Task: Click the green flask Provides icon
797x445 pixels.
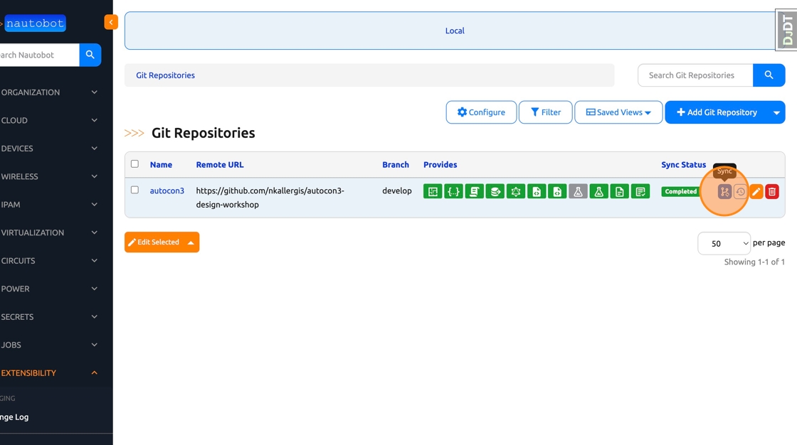Action: pos(598,191)
